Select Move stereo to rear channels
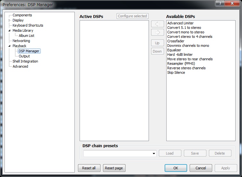Screen dimensions: 242x177 [190, 59]
